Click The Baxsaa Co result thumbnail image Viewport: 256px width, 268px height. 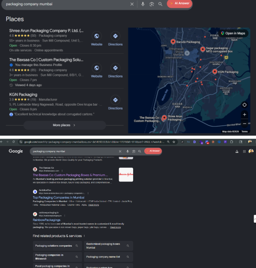[126, 174]
